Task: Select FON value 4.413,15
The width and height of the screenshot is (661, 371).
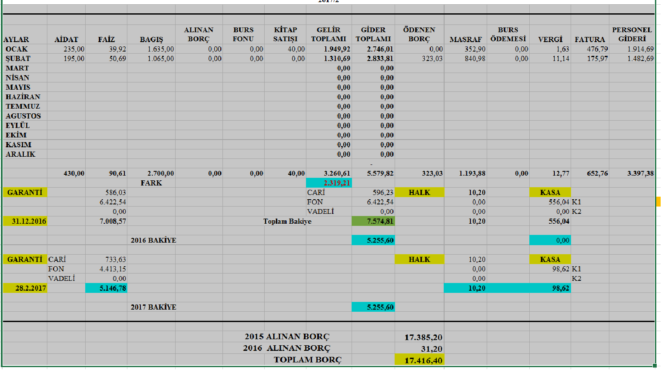Action: (x=106, y=269)
